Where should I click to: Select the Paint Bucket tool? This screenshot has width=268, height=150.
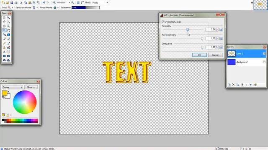[x=4, y=35]
